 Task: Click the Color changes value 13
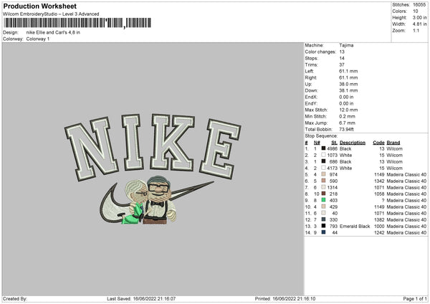[x=342, y=52]
